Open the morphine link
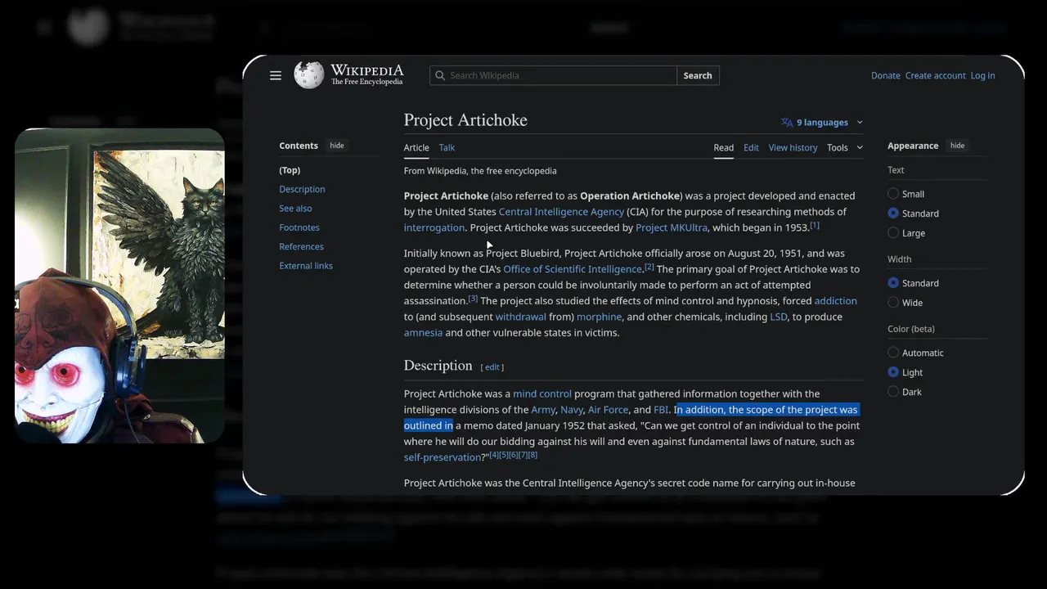Viewport: 1047px width, 589px height. click(599, 317)
